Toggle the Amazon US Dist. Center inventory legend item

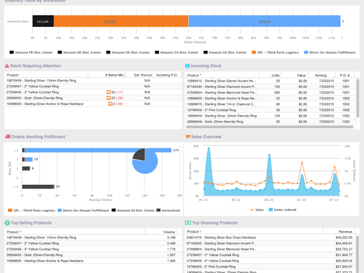coord(225,52)
